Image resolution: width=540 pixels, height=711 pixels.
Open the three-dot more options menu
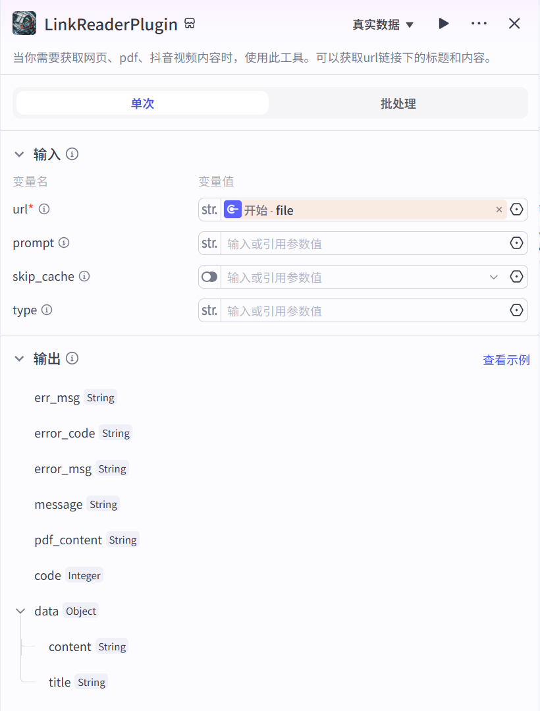(479, 24)
